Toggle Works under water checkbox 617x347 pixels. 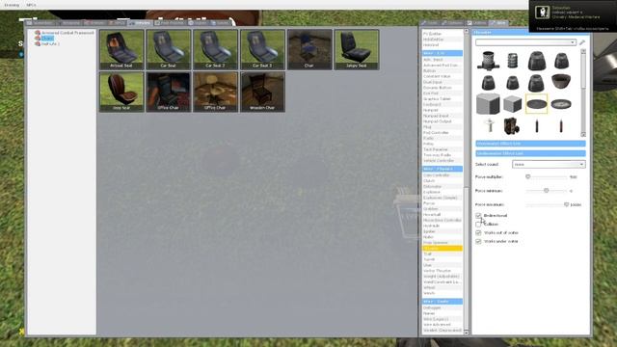[x=478, y=242]
